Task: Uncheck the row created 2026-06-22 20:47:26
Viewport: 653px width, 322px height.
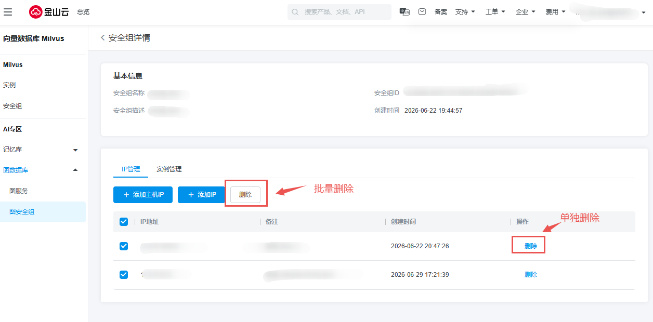Action: 124,246
